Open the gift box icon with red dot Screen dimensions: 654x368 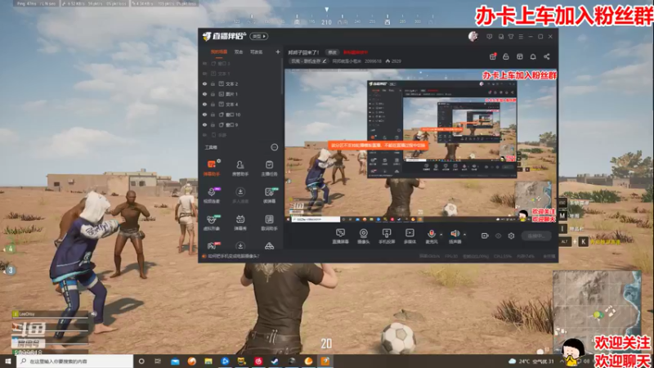[x=493, y=56]
